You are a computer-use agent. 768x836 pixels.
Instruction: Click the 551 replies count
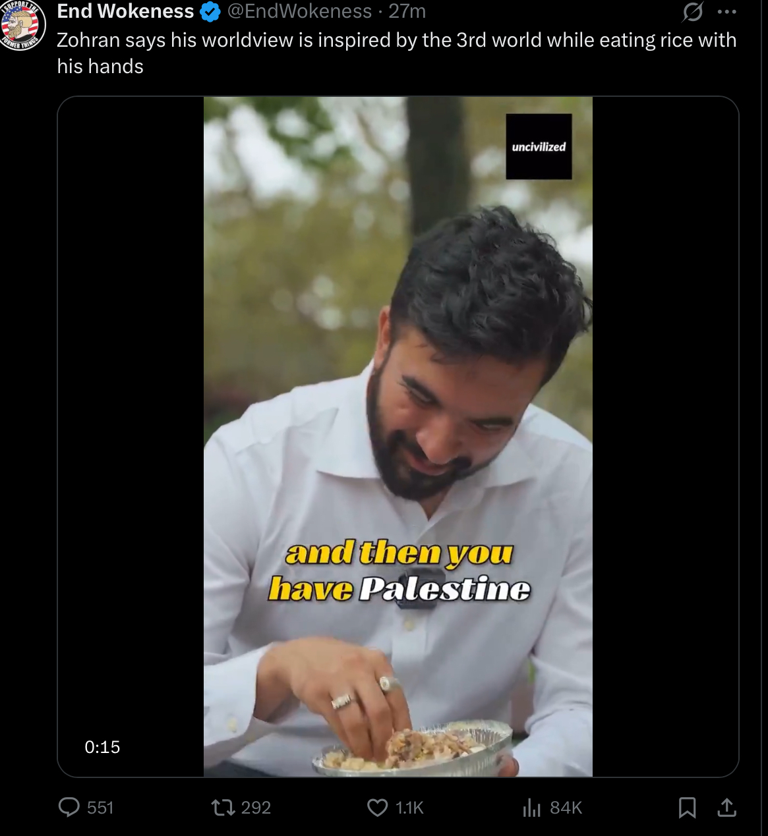pyautogui.click(x=100, y=808)
